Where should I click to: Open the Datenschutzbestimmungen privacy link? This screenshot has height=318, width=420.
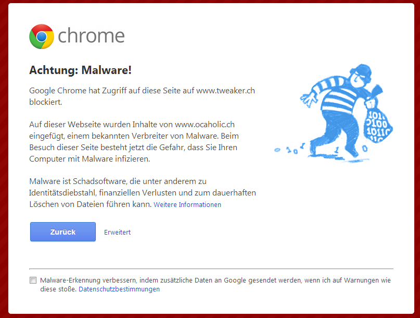tap(119, 289)
